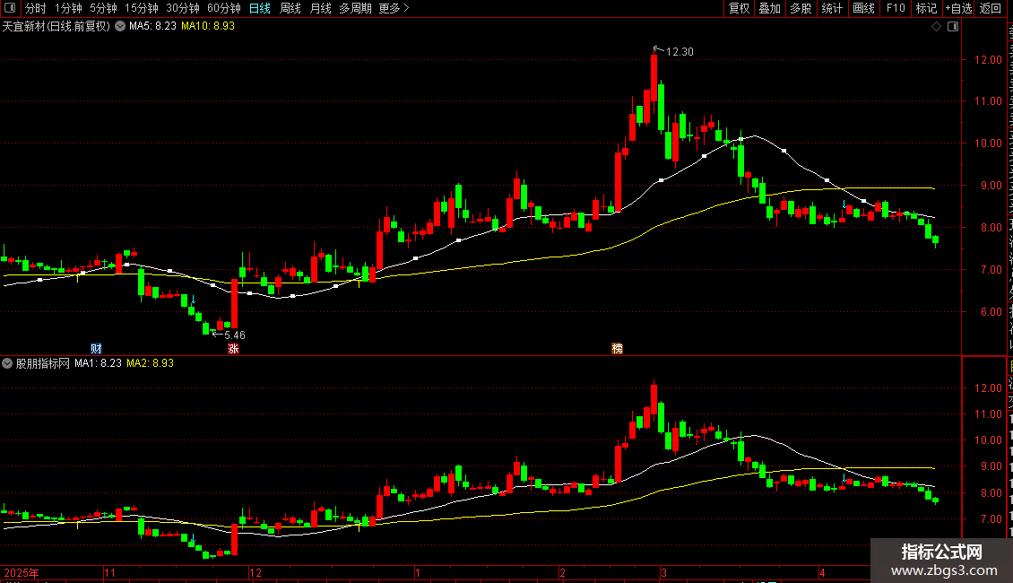Click month 11 on the time axis
The height and width of the screenshot is (583, 1013).
click(x=110, y=572)
